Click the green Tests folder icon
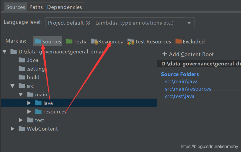The height and width of the screenshot is (152, 241). tap(69, 41)
